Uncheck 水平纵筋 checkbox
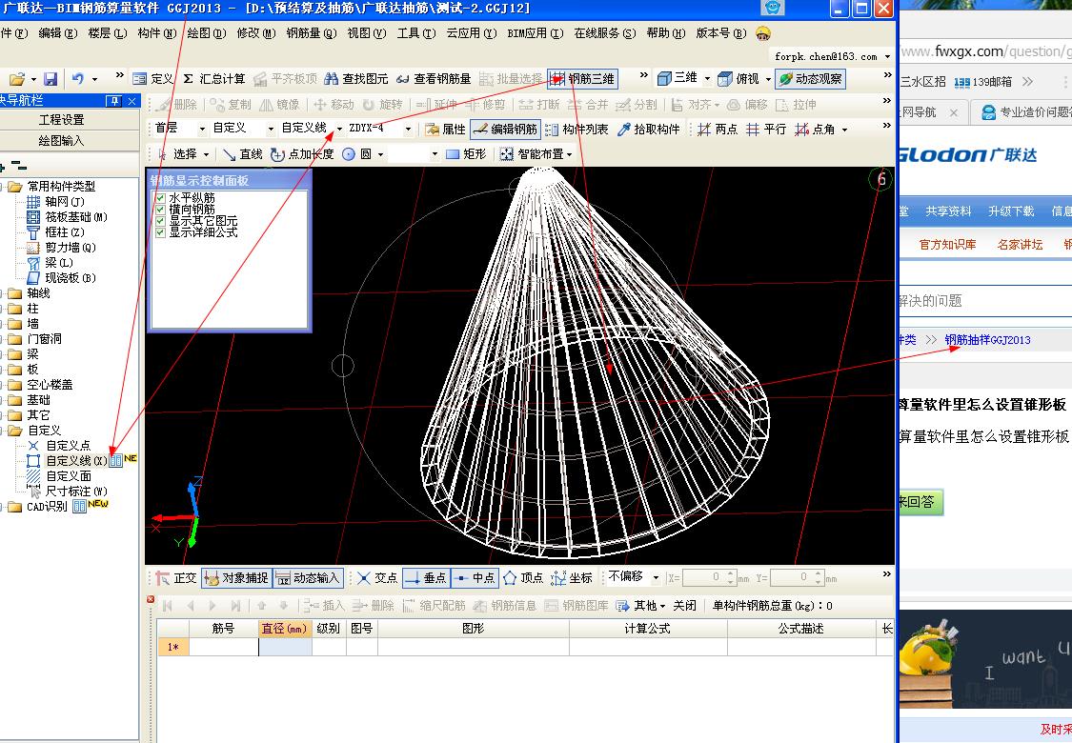1072x743 pixels. coord(161,198)
